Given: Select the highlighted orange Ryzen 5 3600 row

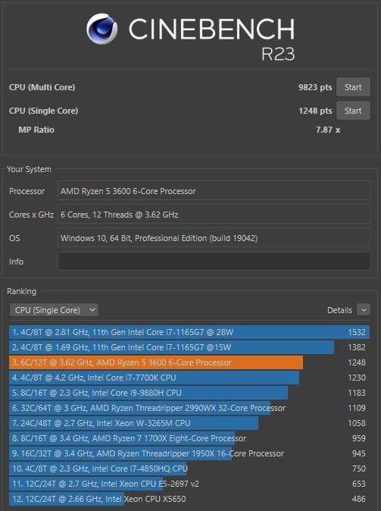Looking at the screenshot, I should [189, 362].
